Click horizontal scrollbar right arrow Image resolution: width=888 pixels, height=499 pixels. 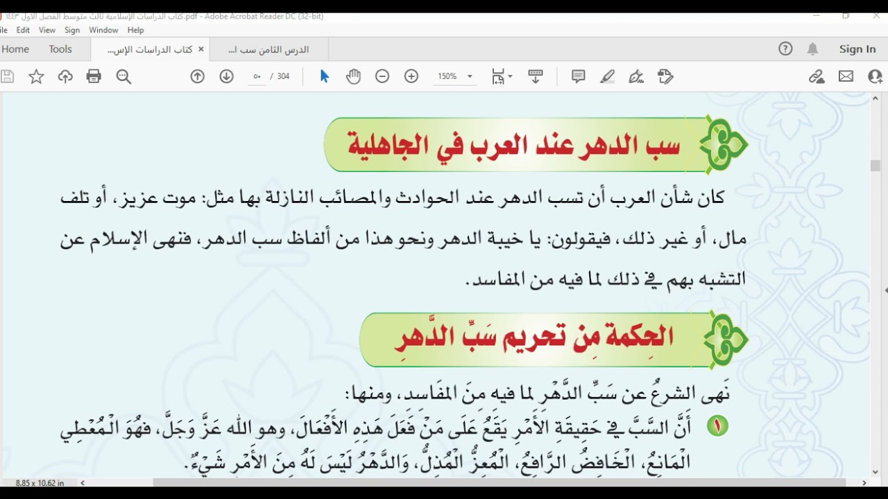(x=864, y=482)
